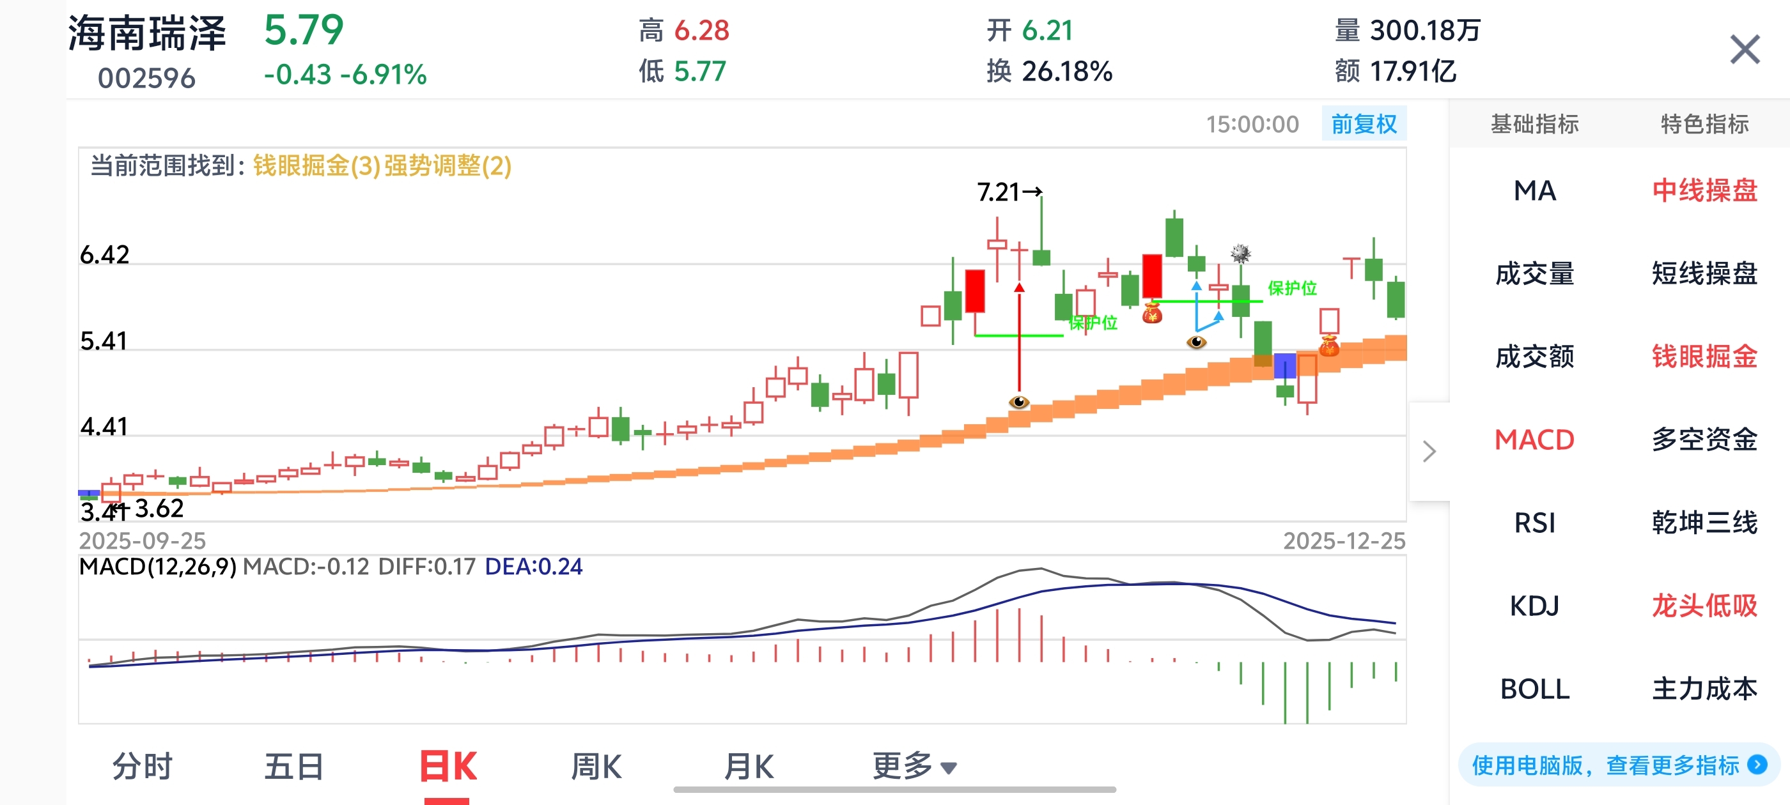1790x805 pixels.
Task: Click the horizontal scrollbar under the period tabs
Action: 894,790
